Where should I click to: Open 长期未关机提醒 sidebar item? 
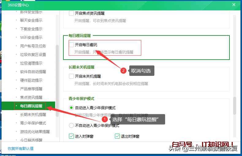[33, 115]
